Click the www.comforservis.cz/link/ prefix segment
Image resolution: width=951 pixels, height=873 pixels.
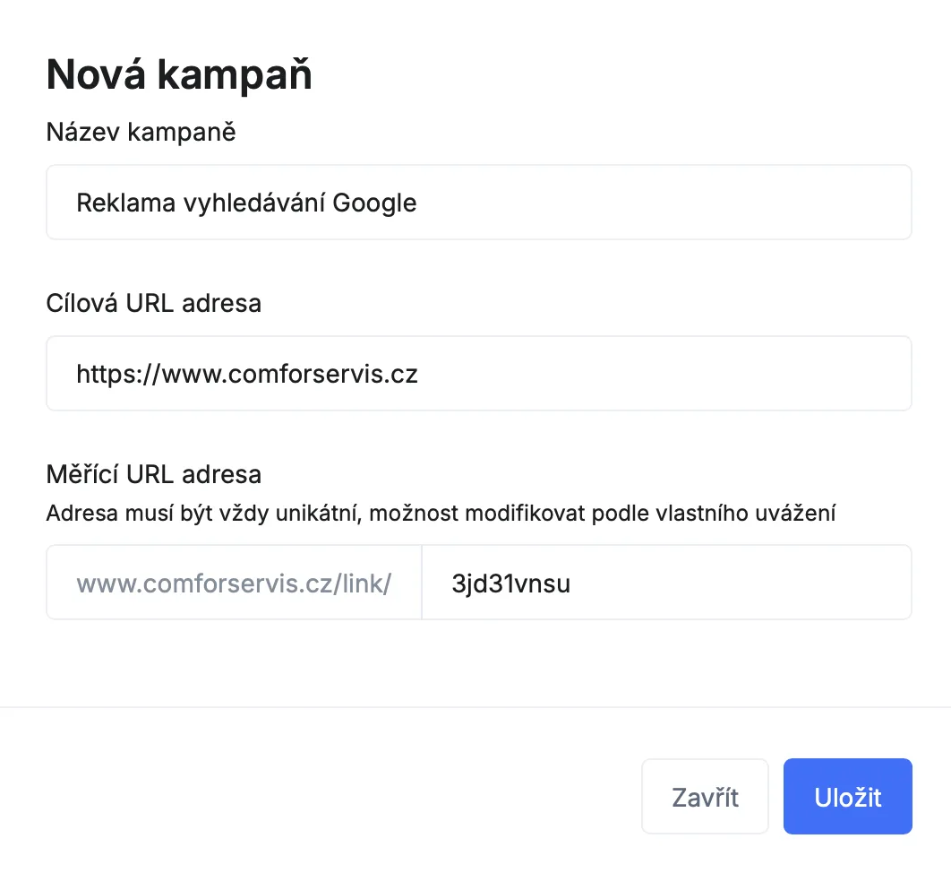click(x=235, y=583)
